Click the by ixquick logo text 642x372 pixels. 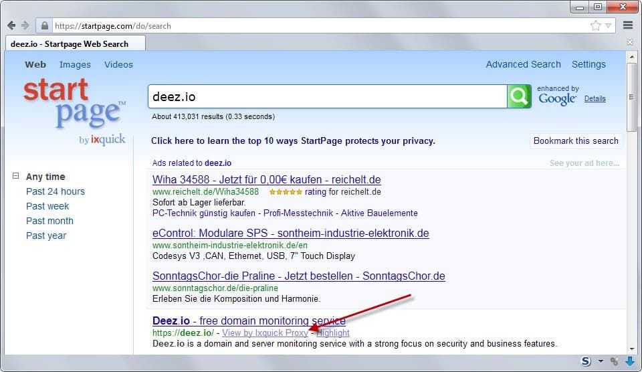pyautogui.click(x=102, y=140)
